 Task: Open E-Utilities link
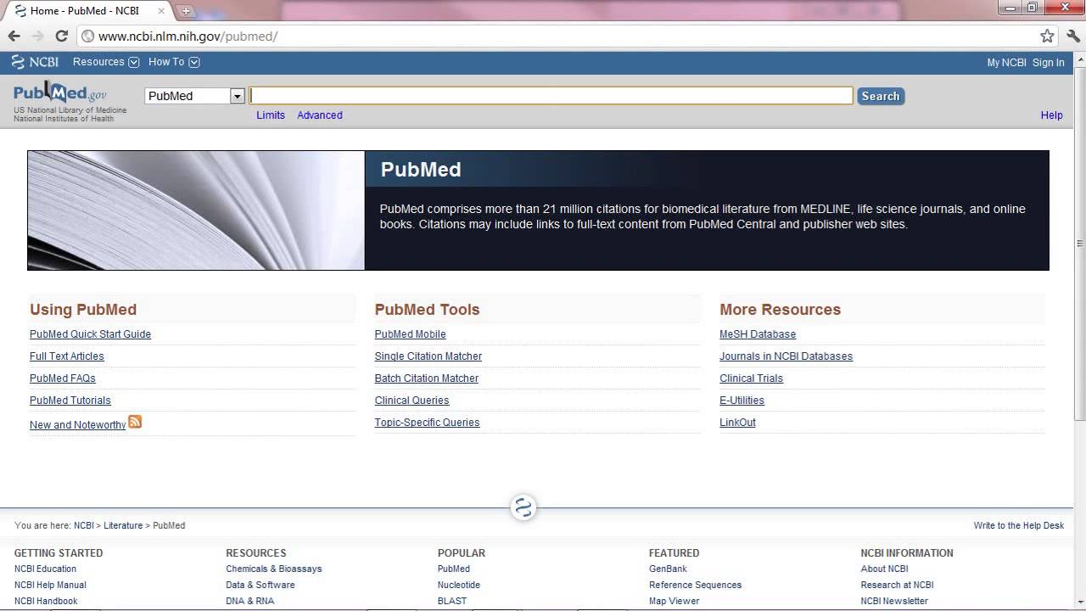click(742, 401)
